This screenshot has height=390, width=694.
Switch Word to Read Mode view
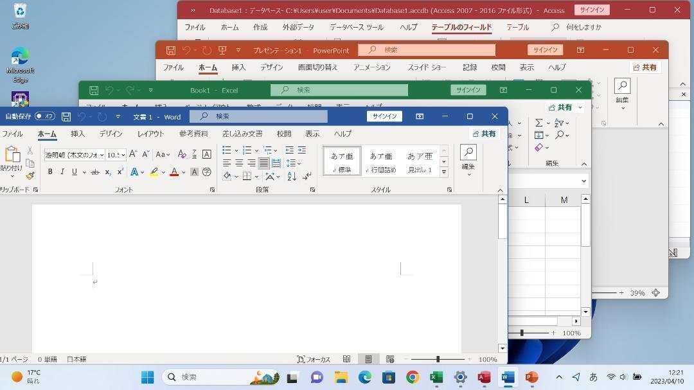click(346, 359)
